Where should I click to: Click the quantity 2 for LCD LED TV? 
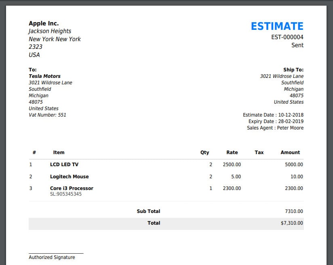(211, 165)
